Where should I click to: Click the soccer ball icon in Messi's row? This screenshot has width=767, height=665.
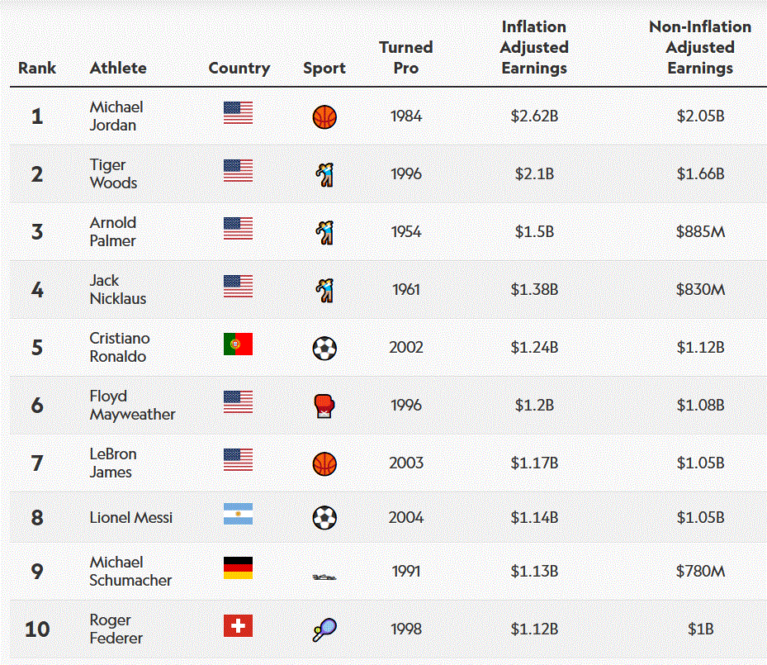[324, 518]
